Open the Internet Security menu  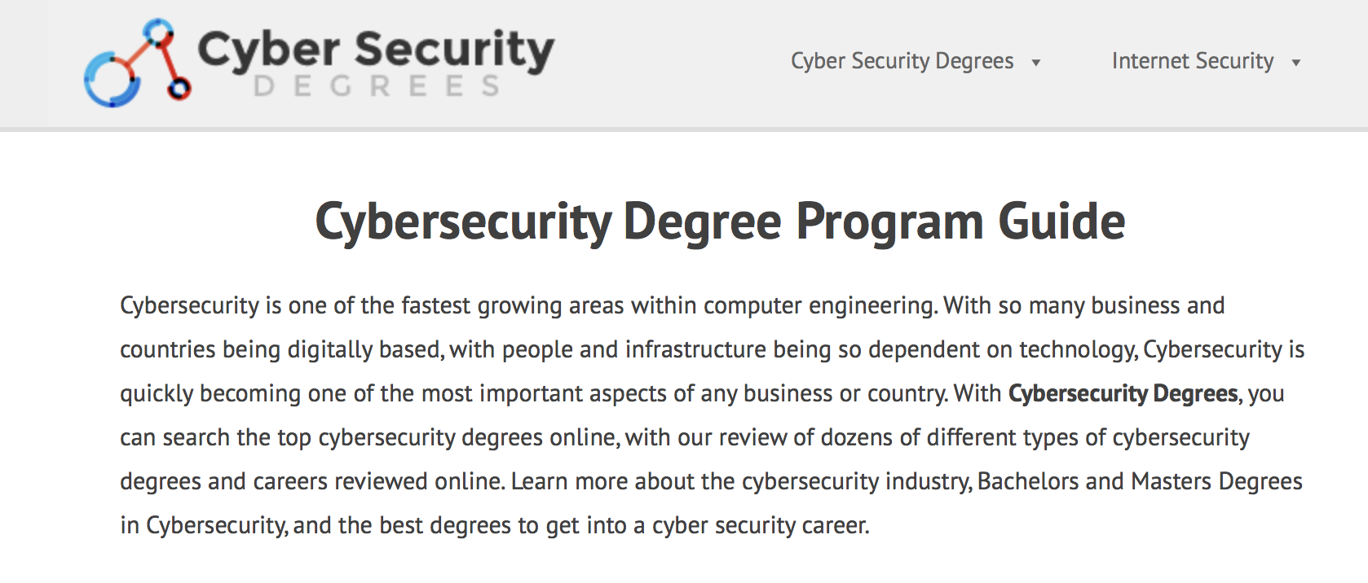(1193, 61)
